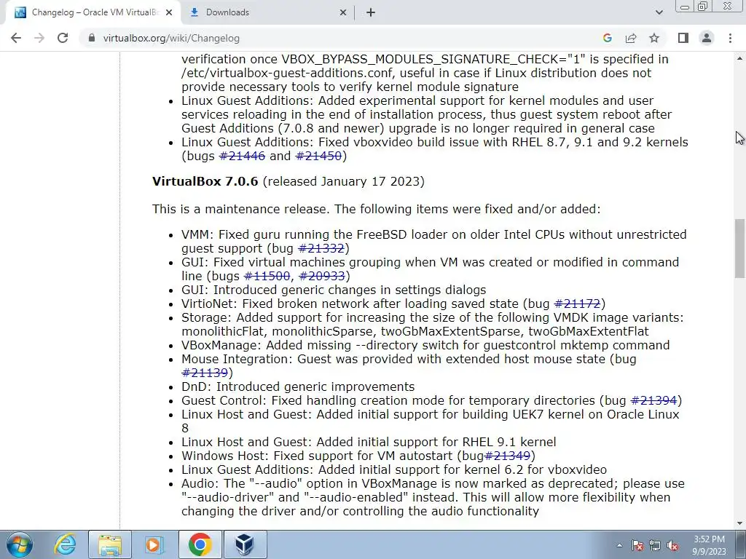The height and width of the screenshot is (559, 746).
Task: Open the Chrome three-dot menu
Action: pos(730,38)
